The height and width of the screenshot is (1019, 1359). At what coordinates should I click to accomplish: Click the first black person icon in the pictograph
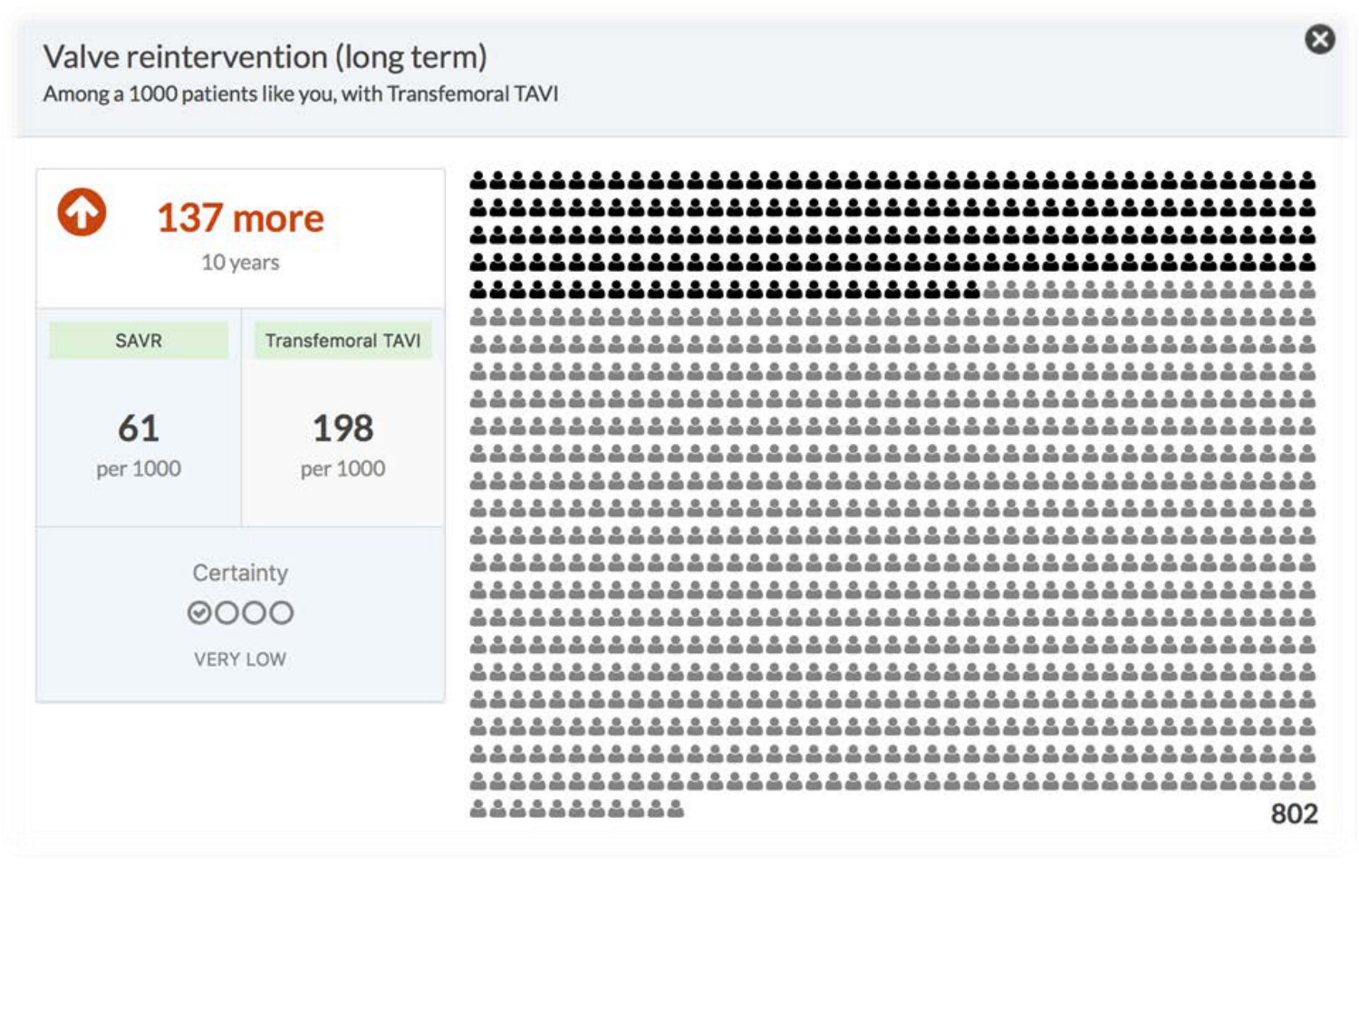(x=478, y=180)
